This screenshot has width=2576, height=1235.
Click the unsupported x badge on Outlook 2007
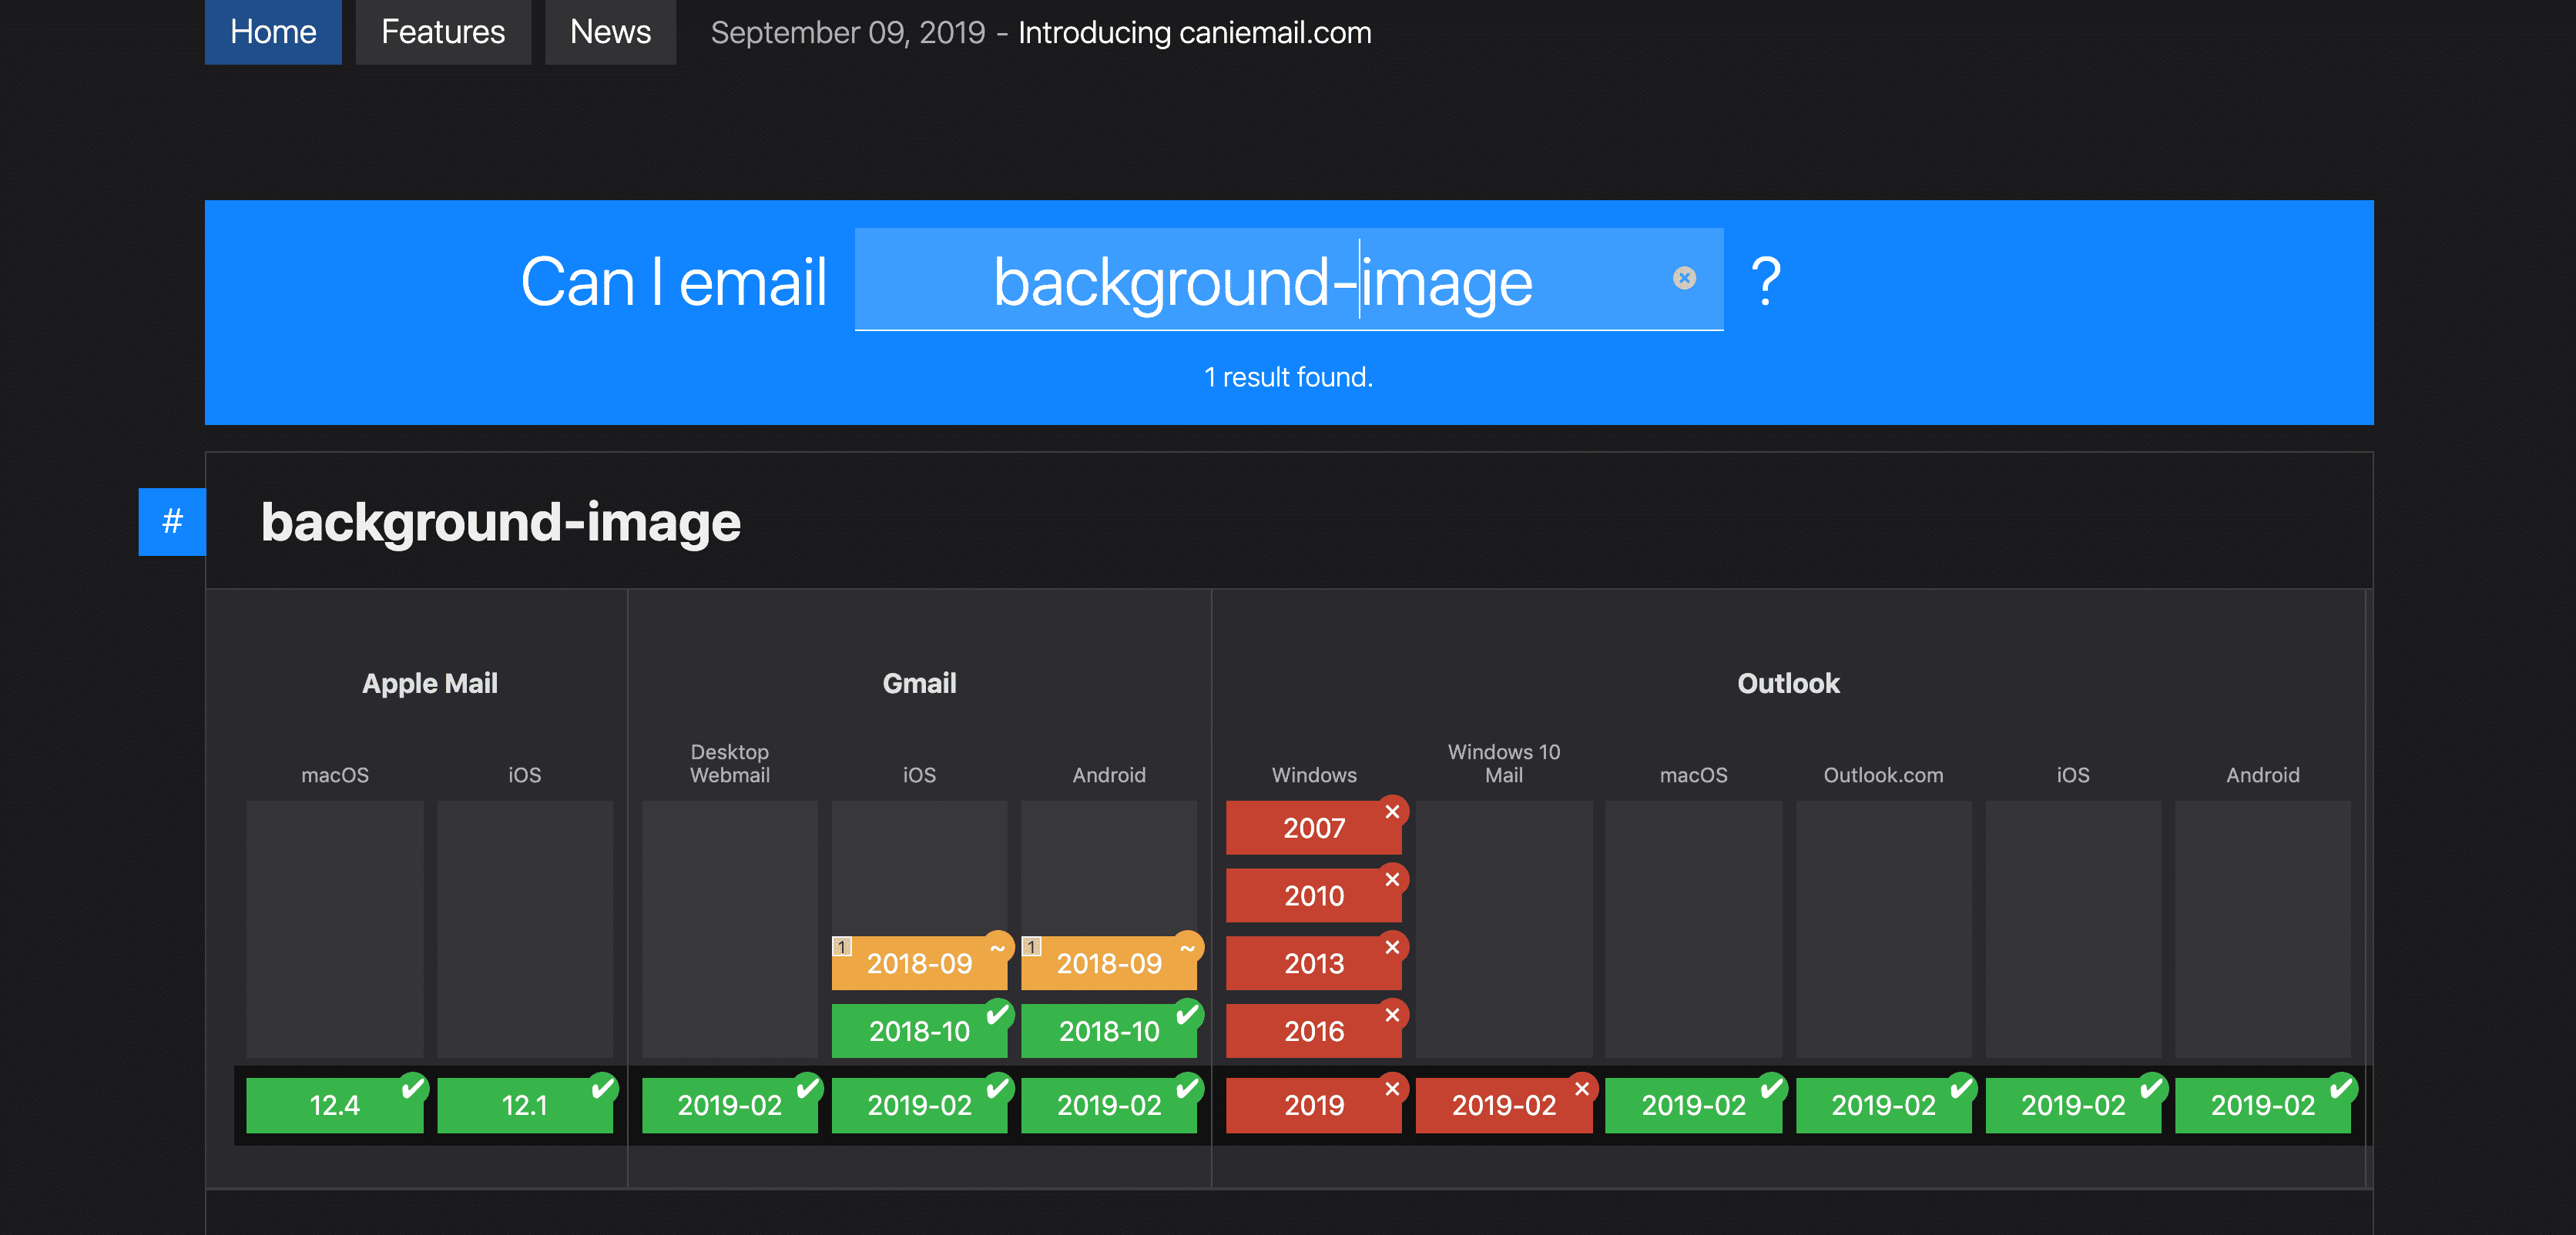[1392, 812]
